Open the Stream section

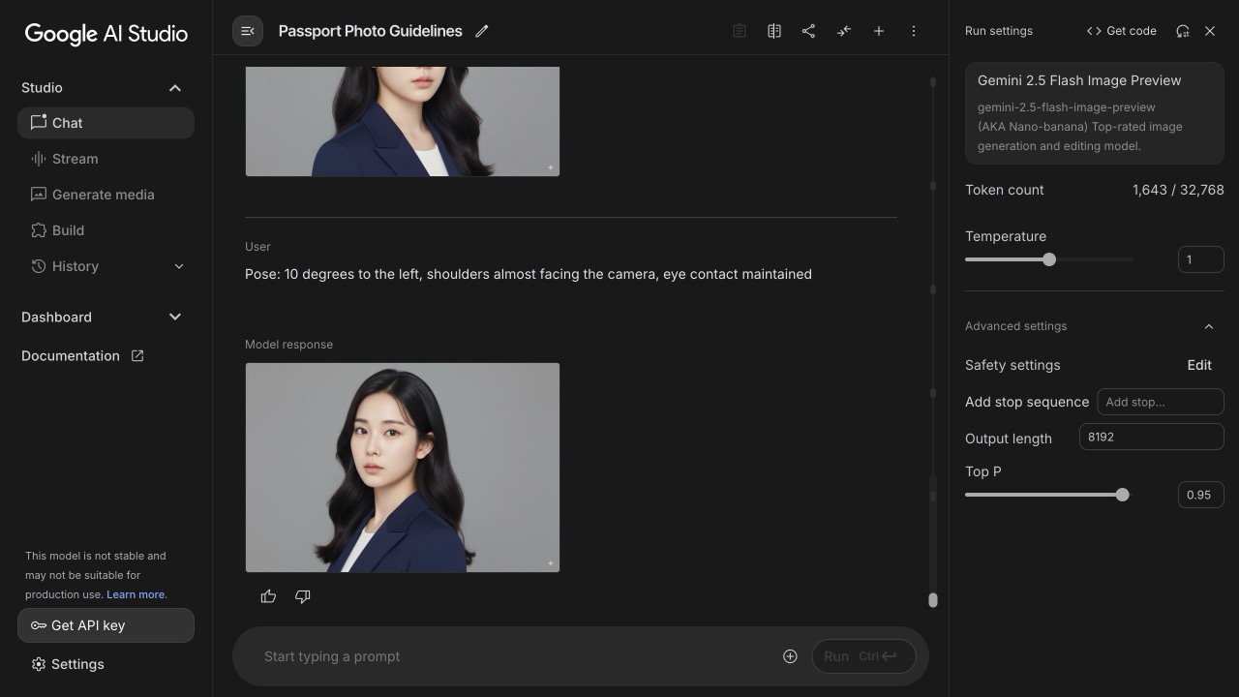tap(106, 159)
